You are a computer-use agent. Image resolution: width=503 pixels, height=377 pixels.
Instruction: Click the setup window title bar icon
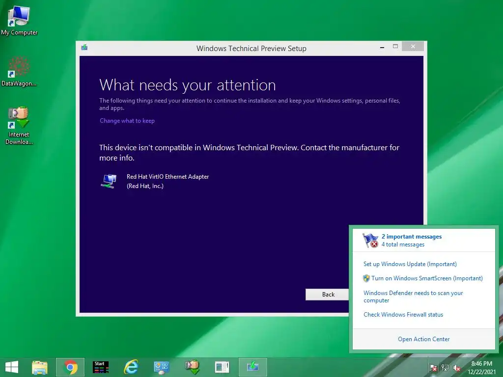tap(84, 48)
